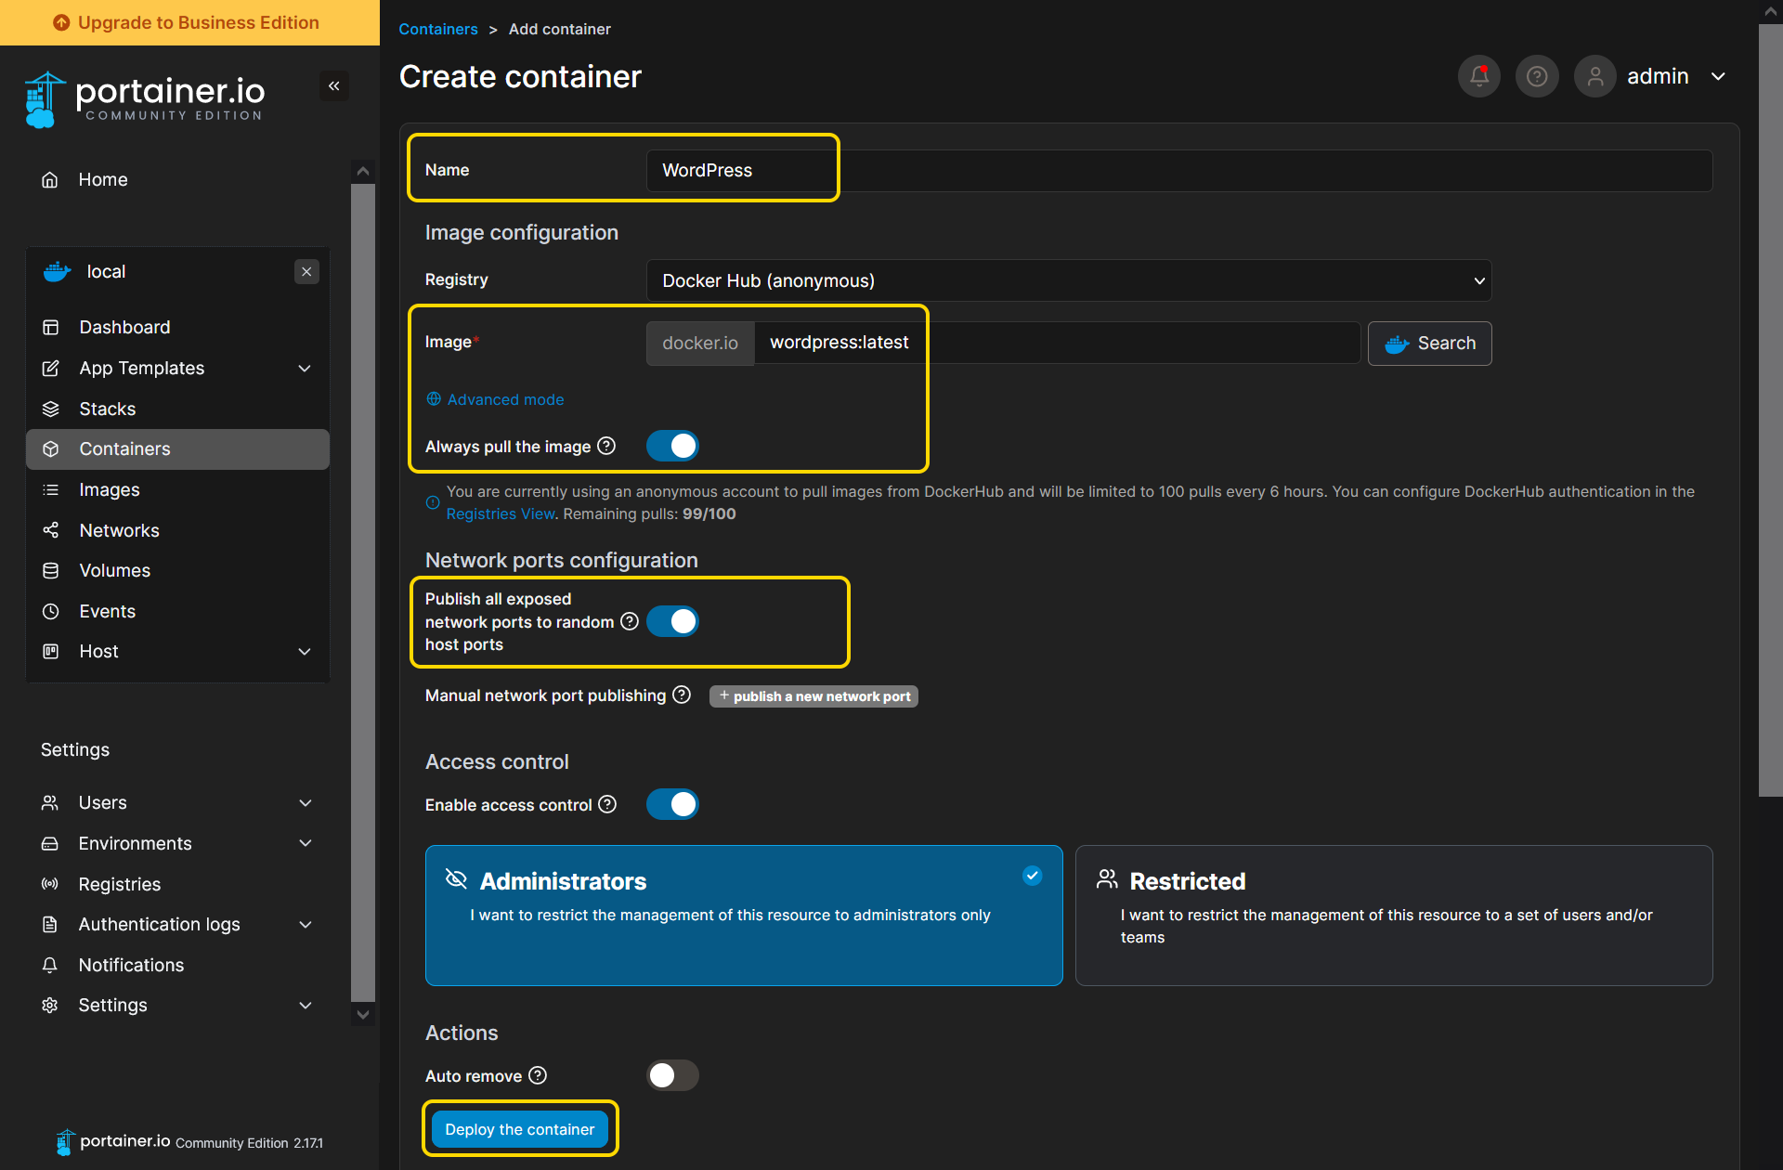Select the Restricted access option
1783x1170 pixels.
1394,916
